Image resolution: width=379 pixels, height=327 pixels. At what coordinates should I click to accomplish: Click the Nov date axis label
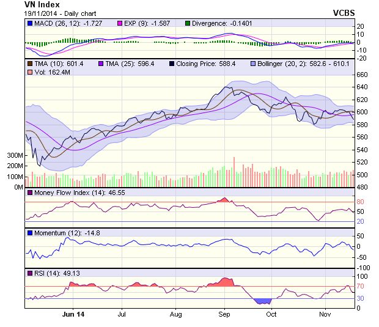[x=325, y=314]
